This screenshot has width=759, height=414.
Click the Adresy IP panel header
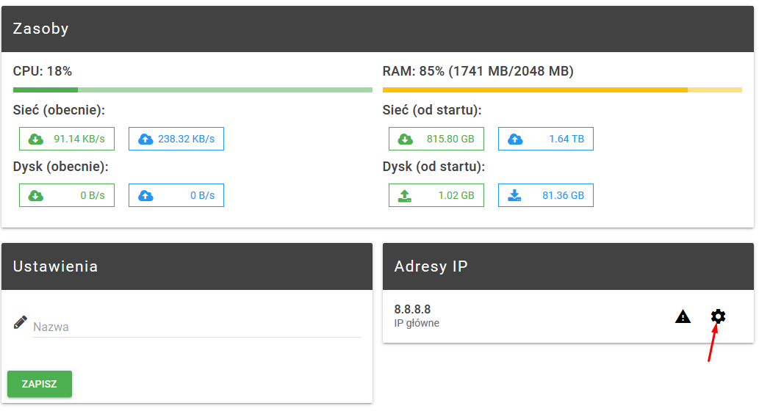point(568,266)
